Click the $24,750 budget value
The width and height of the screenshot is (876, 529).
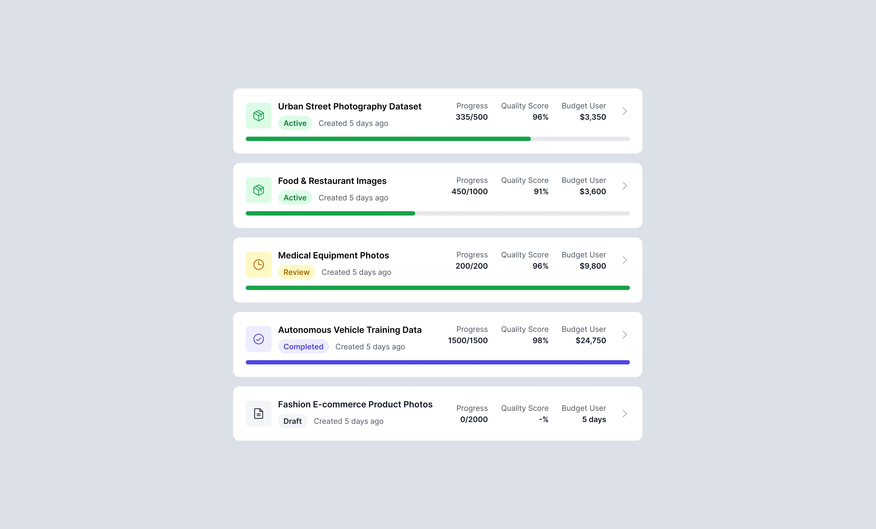click(x=591, y=340)
